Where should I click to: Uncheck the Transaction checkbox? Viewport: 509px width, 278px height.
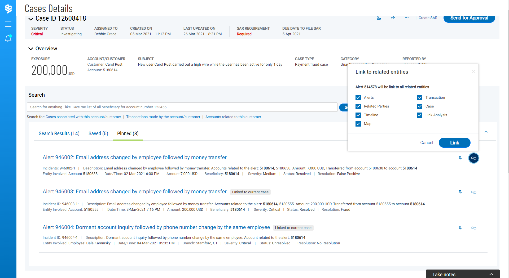pos(420,98)
